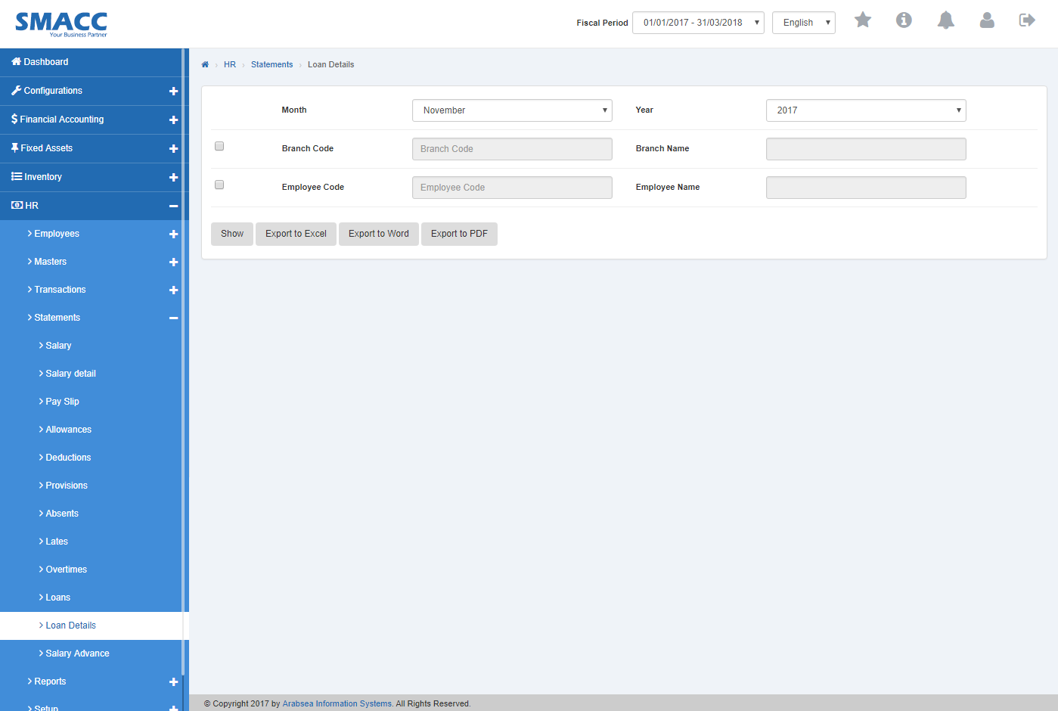Open Arabsea Information Systems link
1058x711 pixels.
[337, 703]
